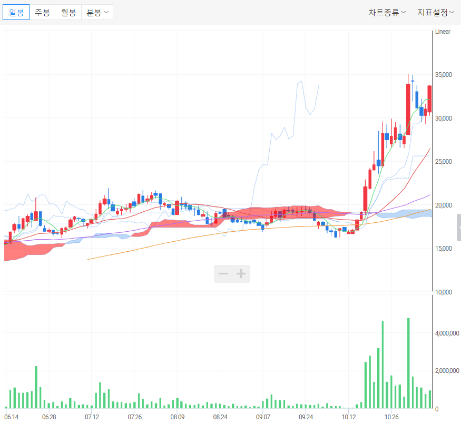Select the 일봉 daily chart tab
Viewport: 461px width, 424px height.
[x=16, y=12]
